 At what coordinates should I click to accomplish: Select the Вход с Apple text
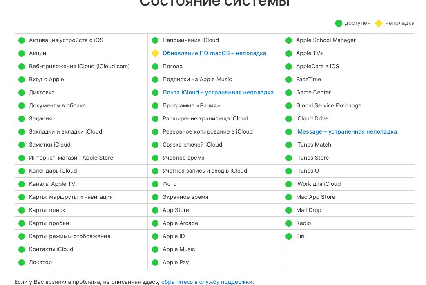click(47, 79)
